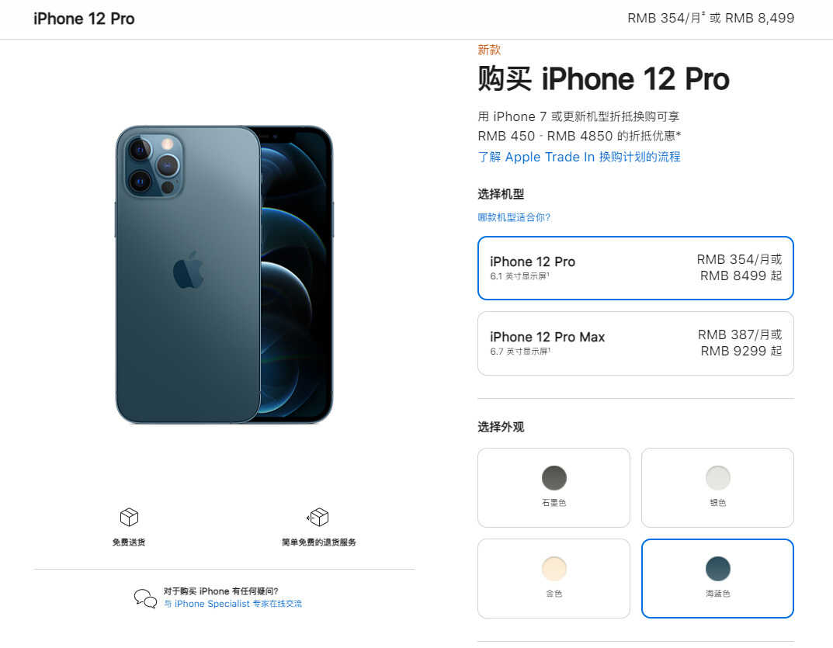Click the 哪款机型适合你 help link
This screenshot has width=833, height=648.
click(514, 217)
